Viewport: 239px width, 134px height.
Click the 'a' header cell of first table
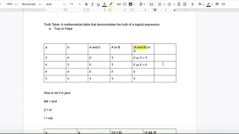(55, 49)
